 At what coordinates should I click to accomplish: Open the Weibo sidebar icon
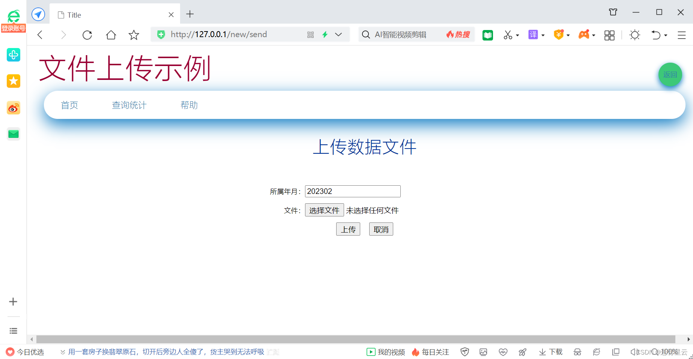click(14, 108)
